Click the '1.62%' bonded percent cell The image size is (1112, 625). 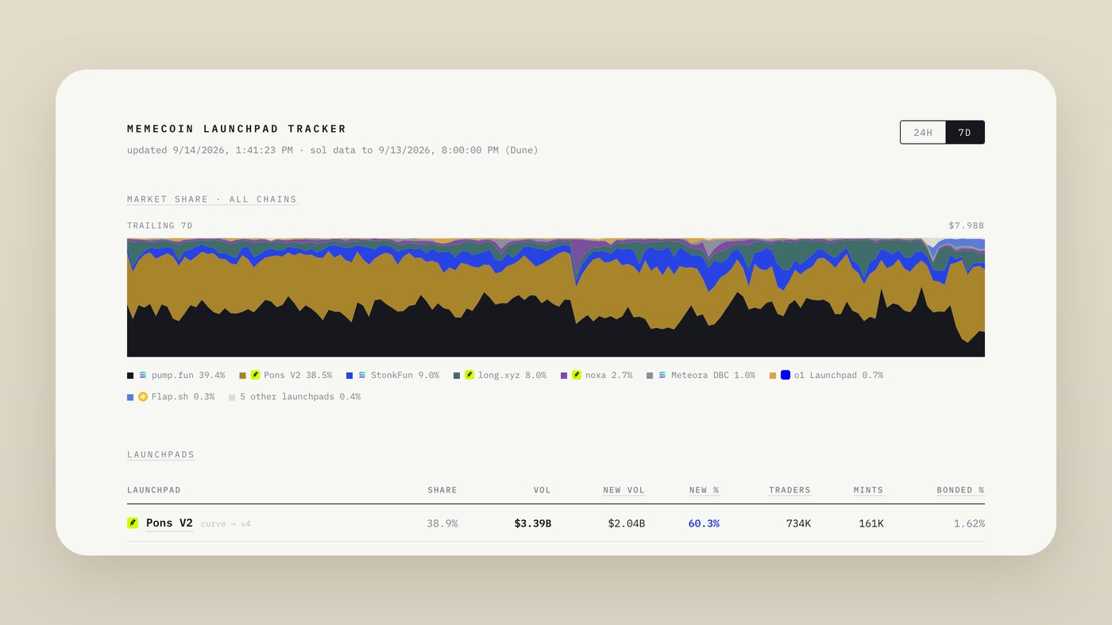(969, 523)
